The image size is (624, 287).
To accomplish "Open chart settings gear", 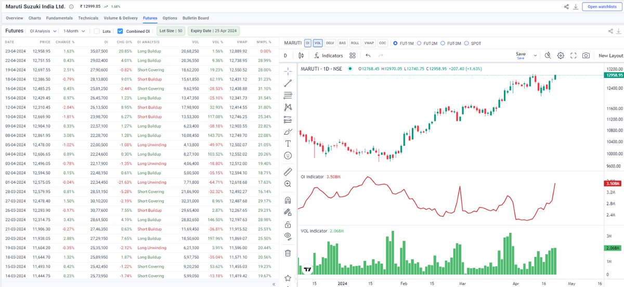I will coord(561,56).
